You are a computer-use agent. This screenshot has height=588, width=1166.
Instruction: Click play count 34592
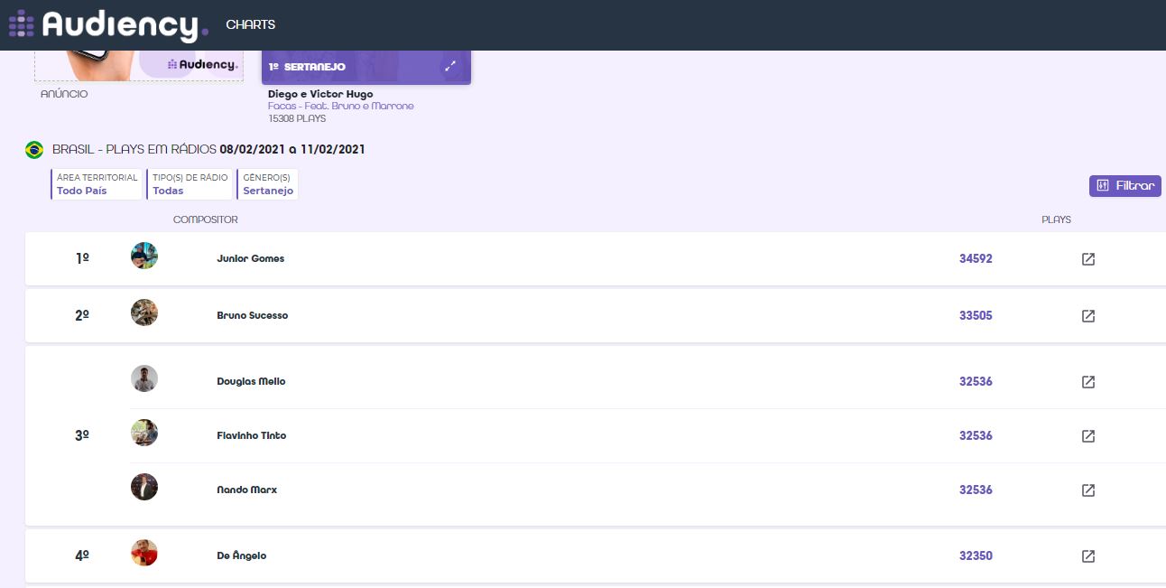976,258
